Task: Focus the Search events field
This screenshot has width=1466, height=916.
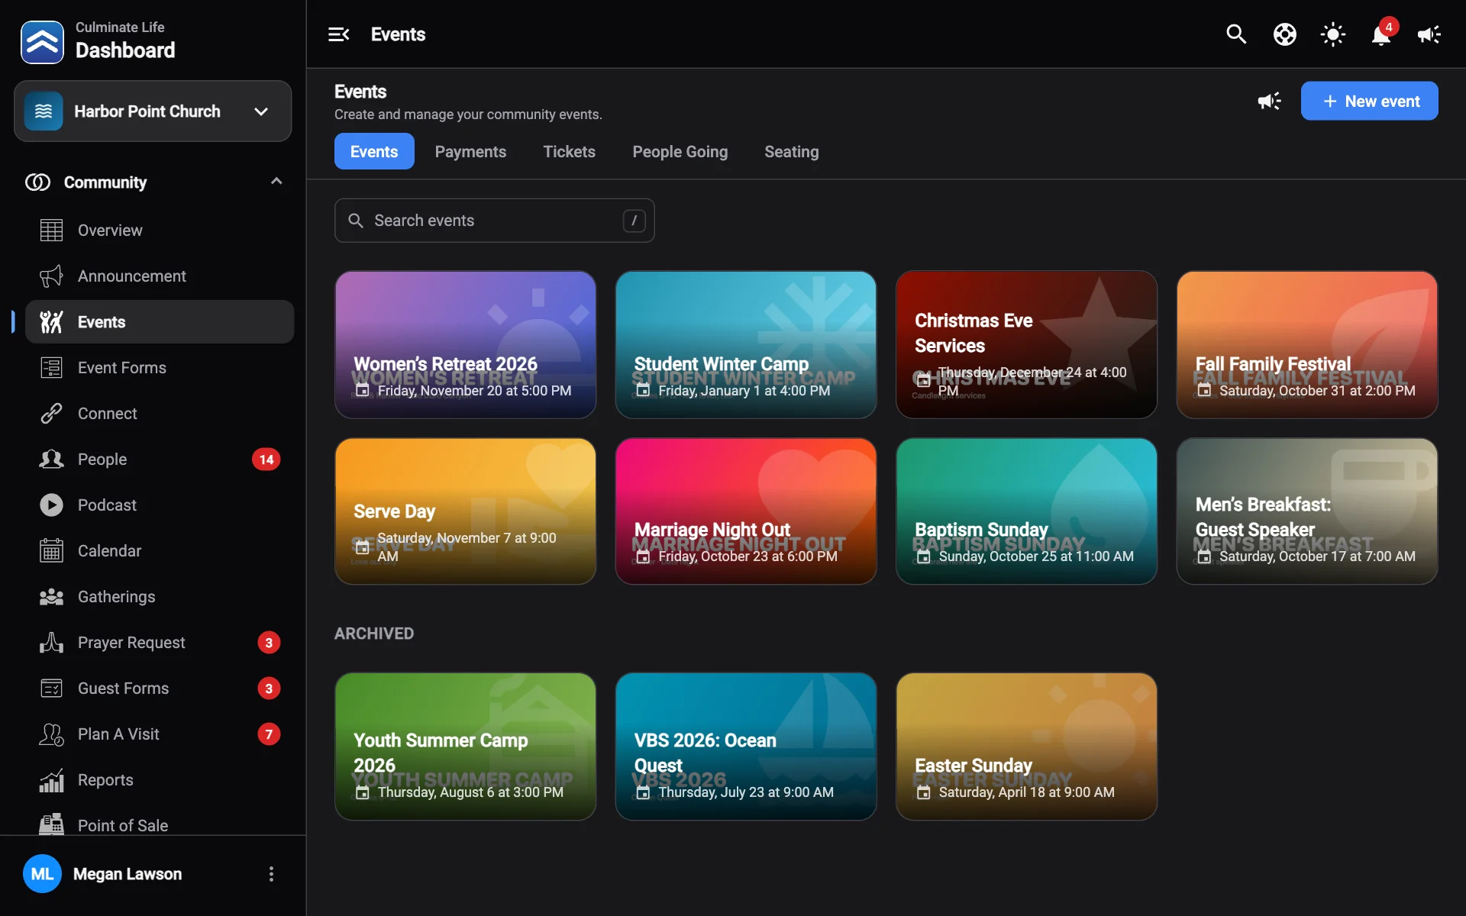Action: [494, 221]
